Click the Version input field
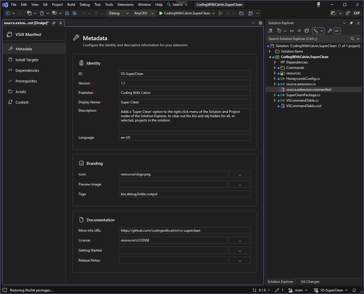The height and width of the screenshot is (294, 364). click(x=184, y=83)
